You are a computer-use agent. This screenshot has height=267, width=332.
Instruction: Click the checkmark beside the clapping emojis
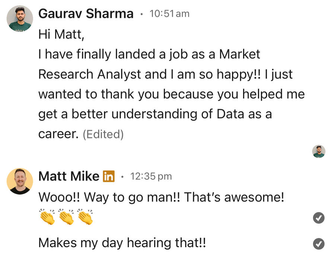[319, 219]
